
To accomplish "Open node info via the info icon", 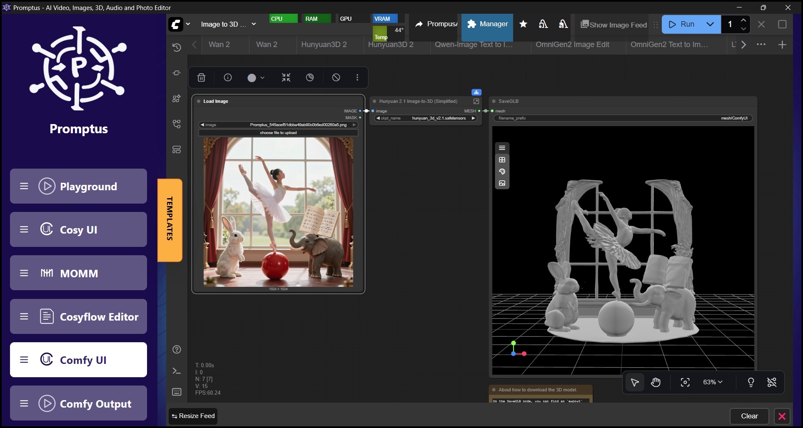I will click(x=228, y=77).
